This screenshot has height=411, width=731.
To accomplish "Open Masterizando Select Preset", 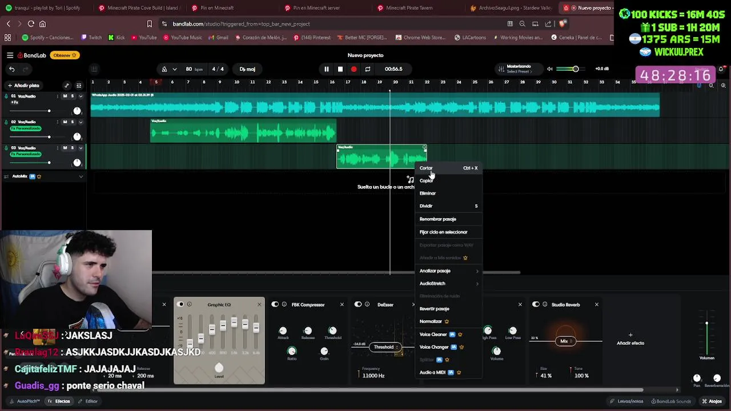I will click(x=519, y=69).
